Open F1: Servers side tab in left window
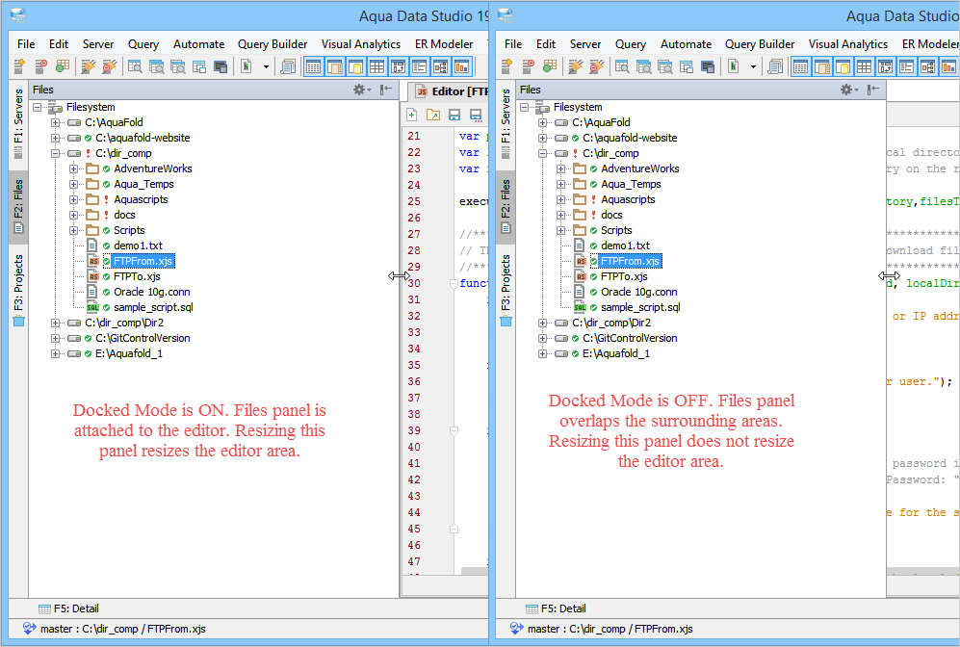Viewport: 960px width, 647px height. 18,123
